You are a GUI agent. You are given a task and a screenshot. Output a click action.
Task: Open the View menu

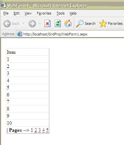[x=28, y=13]
